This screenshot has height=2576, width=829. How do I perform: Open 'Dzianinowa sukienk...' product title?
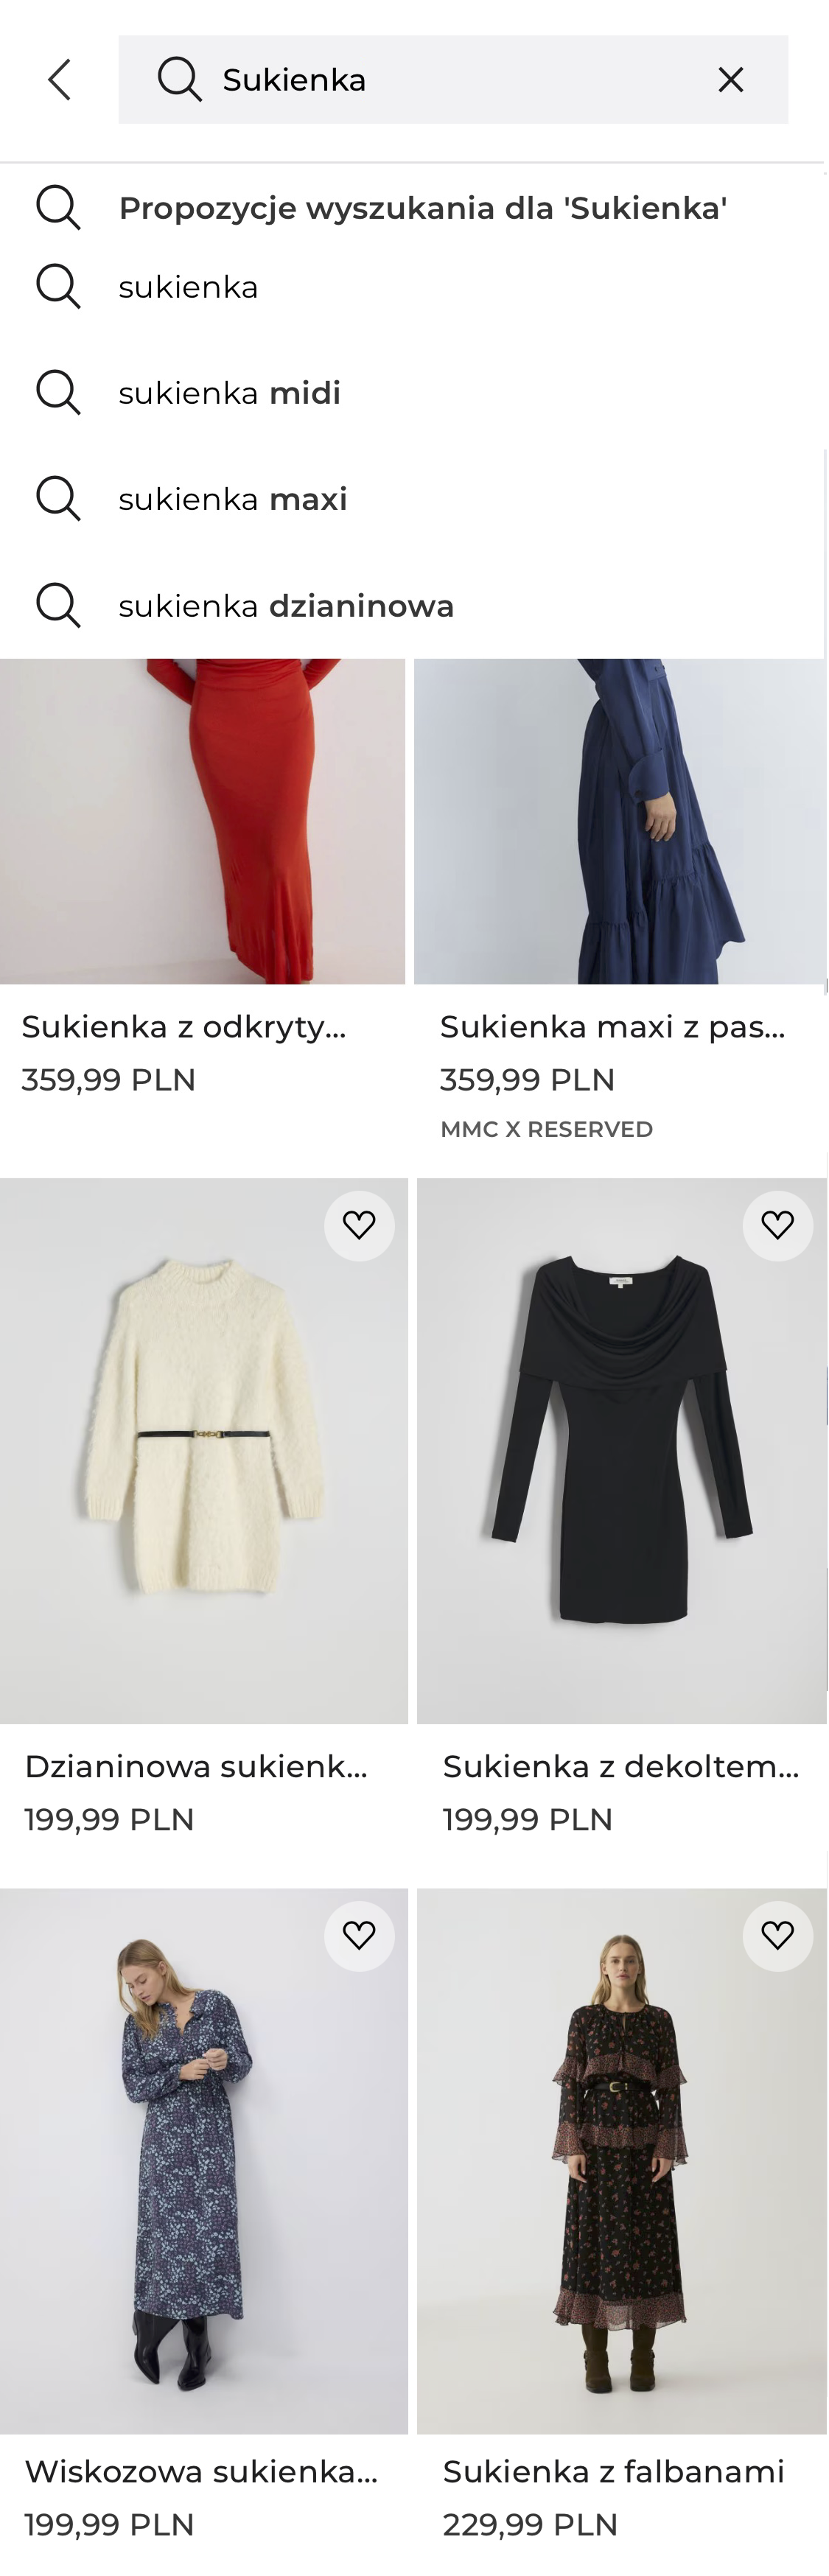[x=196, y=1766]
